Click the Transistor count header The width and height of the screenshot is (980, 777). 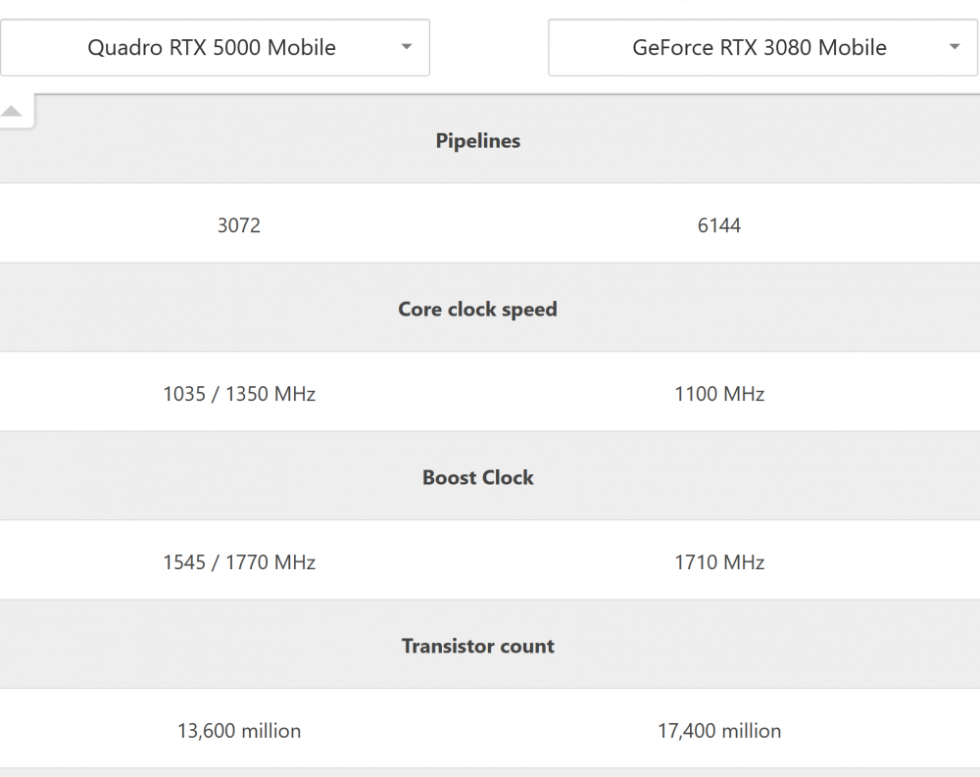(478, 647)
